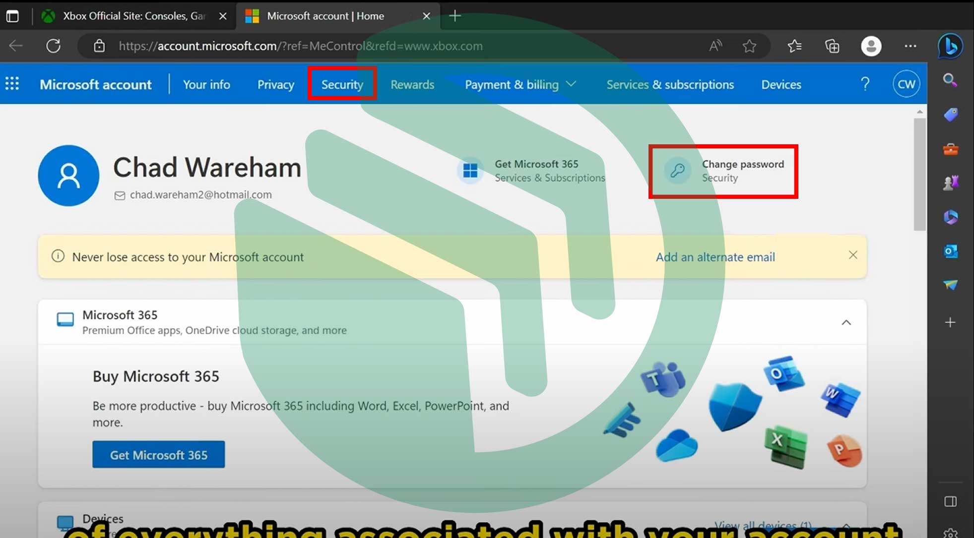Open Privacy menu item
This screenshot has width=974, height=538.
coord(275,84)
